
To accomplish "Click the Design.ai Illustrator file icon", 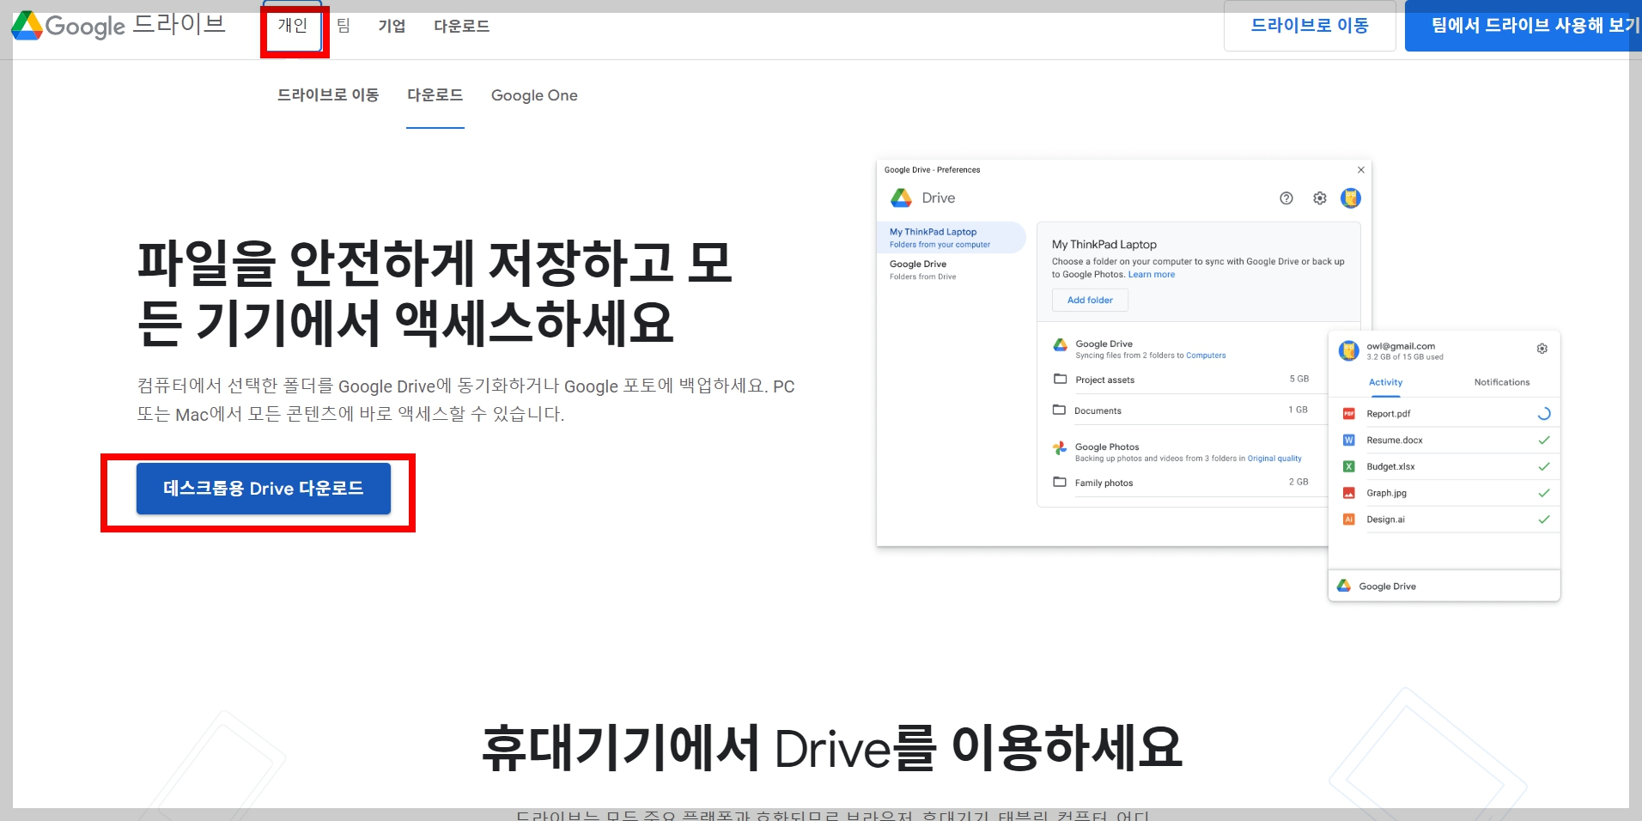I will pos(1348,520).
